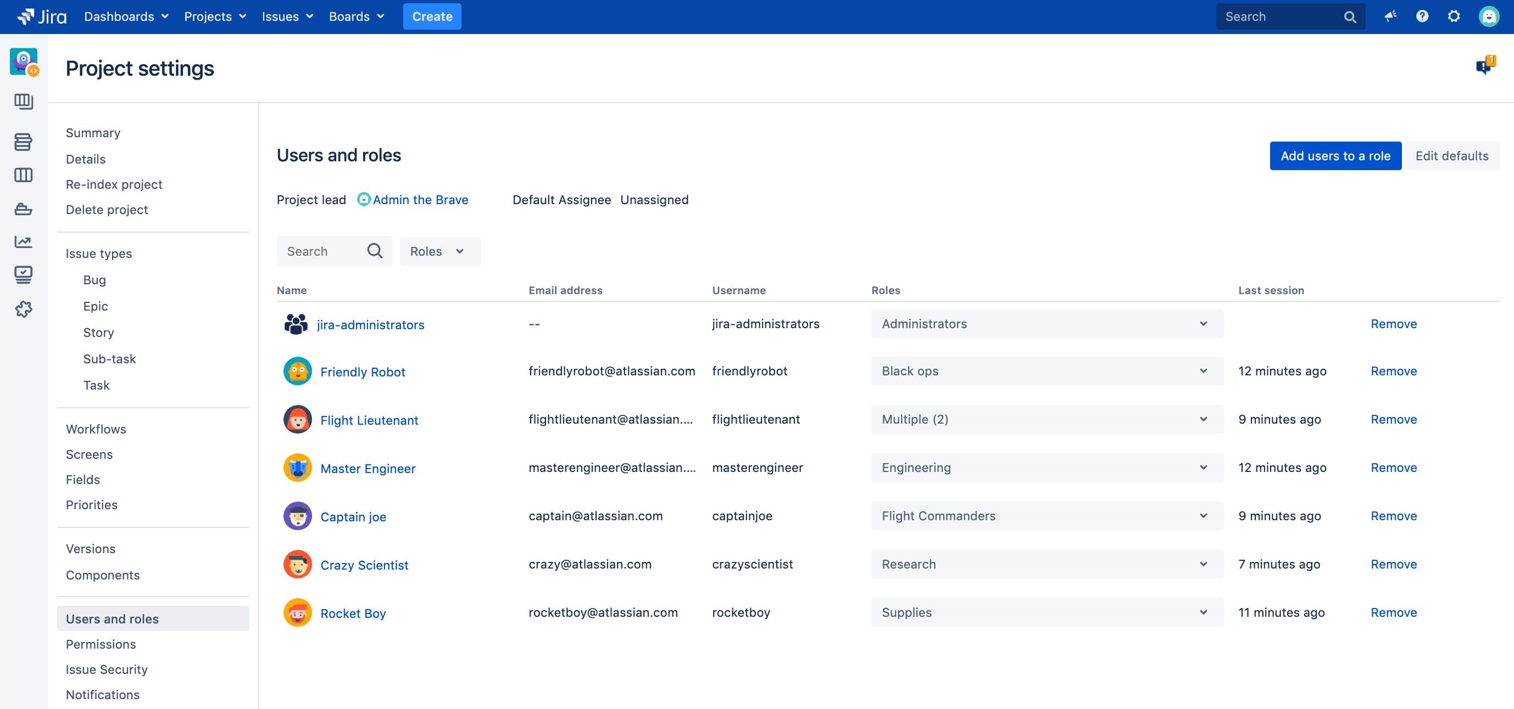Open the Screens settings page

[90, 454]
